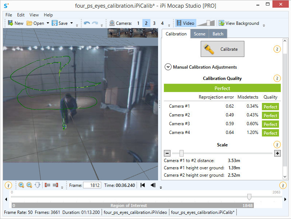Decrease scale with the minus button
Screen dimensions: 291x219
click(x=167, y=153)
